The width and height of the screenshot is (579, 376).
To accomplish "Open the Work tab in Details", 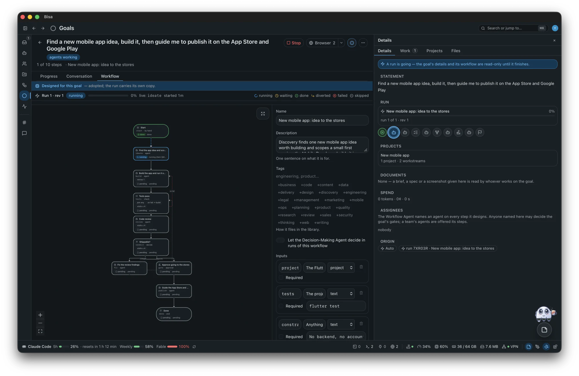I will coord(408,51).
